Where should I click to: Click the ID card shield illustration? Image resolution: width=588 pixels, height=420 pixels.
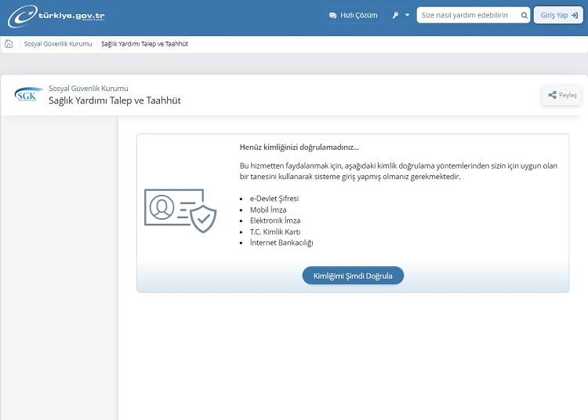point(180,210)
